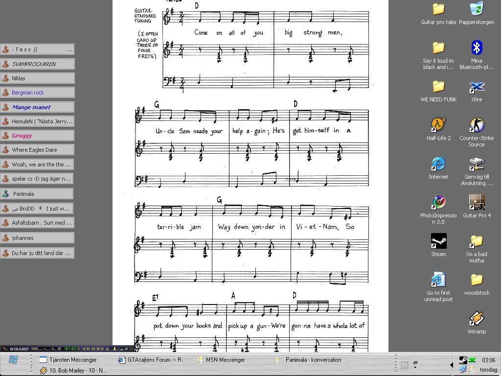Viewport: 501px width, 376px height.
Task: Open Papperskorgen recycle bin icon
Action: click(x=477, y=14)
